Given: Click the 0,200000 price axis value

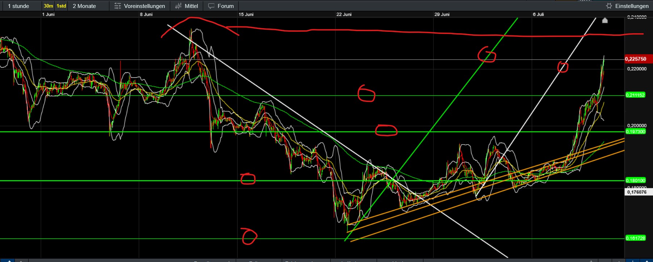Looking at the screenshot, I should pos(637,125).
